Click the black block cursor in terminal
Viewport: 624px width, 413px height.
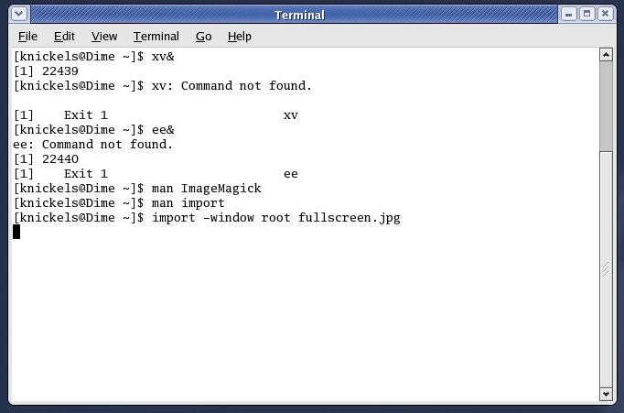tap(16, 232)
